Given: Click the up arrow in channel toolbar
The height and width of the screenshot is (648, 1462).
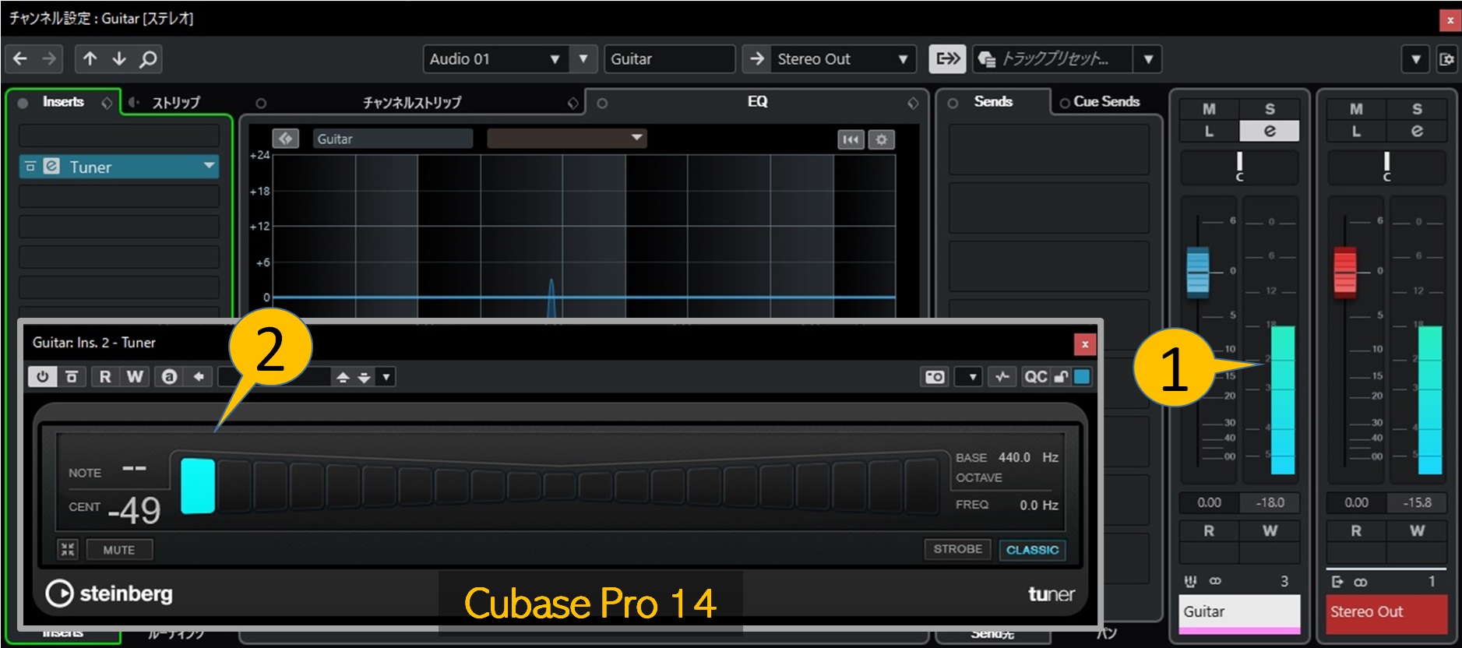Looking at the screenshot, I should (x=90, y=58).
